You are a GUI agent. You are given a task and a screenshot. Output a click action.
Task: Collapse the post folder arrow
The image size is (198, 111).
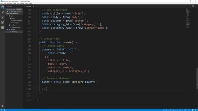point(9,18)
